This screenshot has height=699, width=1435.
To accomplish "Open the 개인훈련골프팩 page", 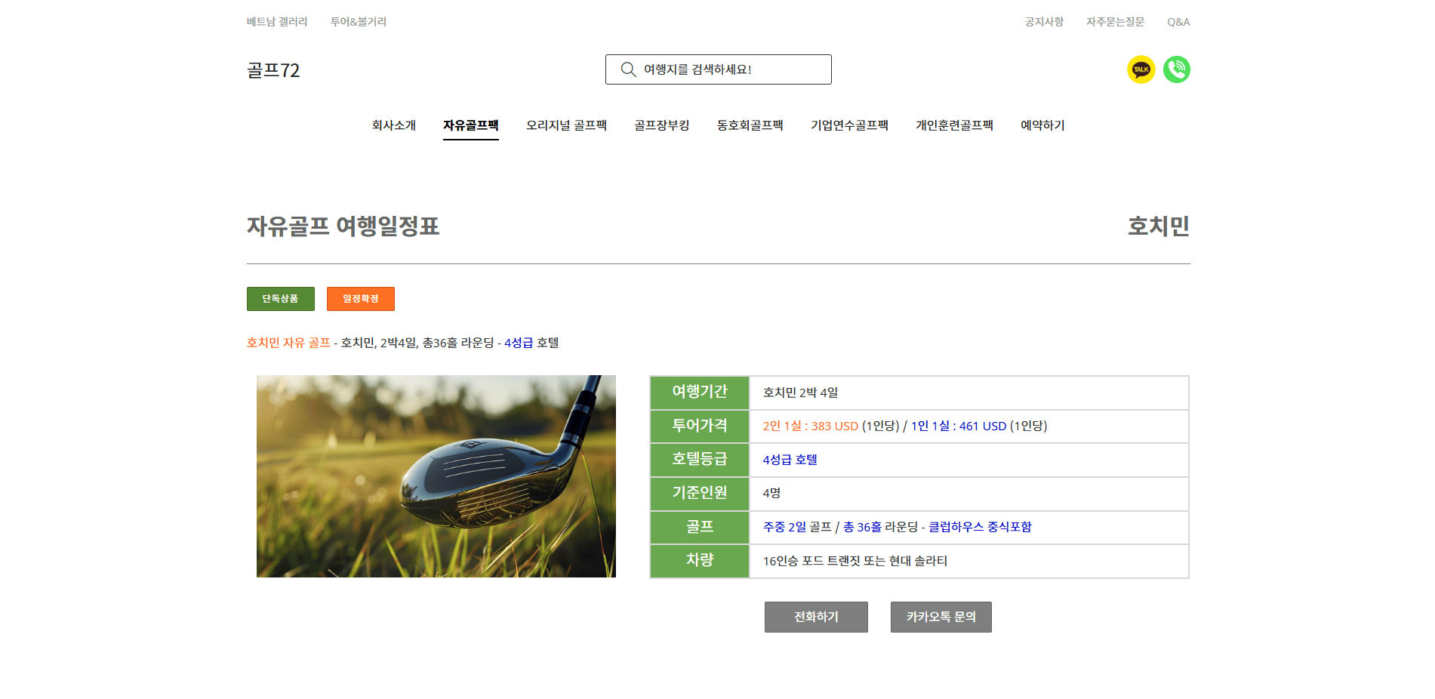I will point(953,125).
